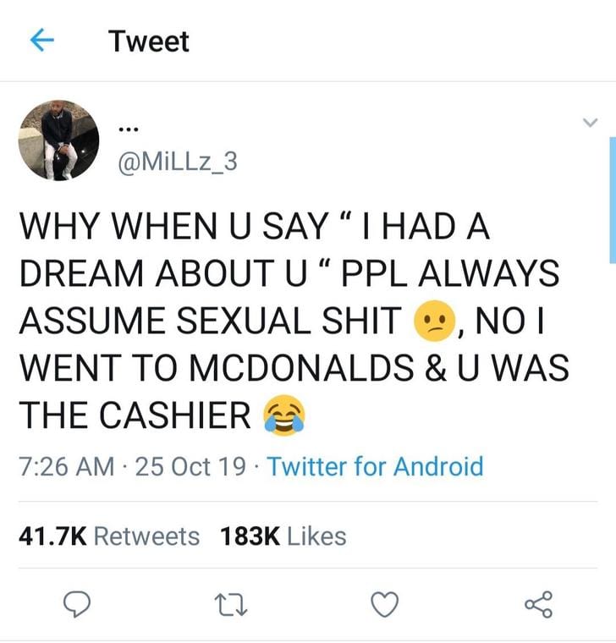Open the share icon

(538, 604)
